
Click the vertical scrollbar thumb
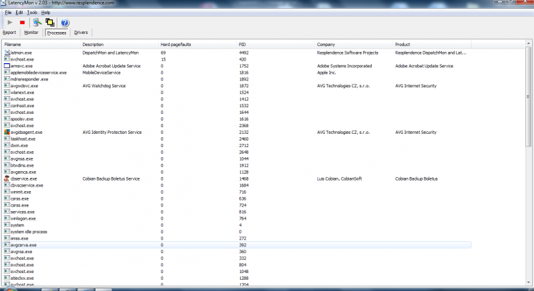528,97
